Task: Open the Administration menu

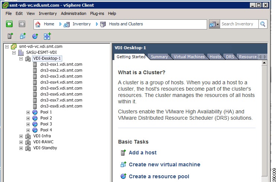Action: (x=74, y=13)
